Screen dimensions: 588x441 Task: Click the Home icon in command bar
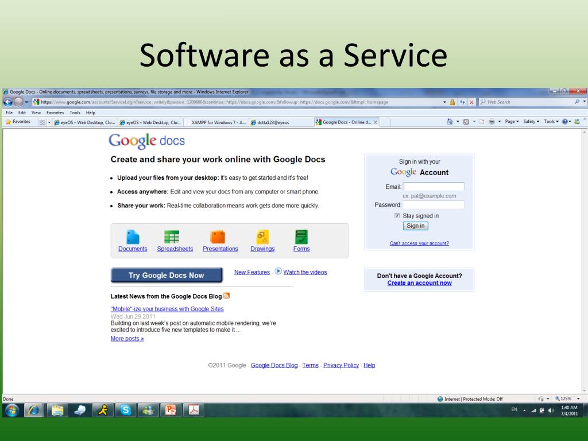click(x=450, y=122)
